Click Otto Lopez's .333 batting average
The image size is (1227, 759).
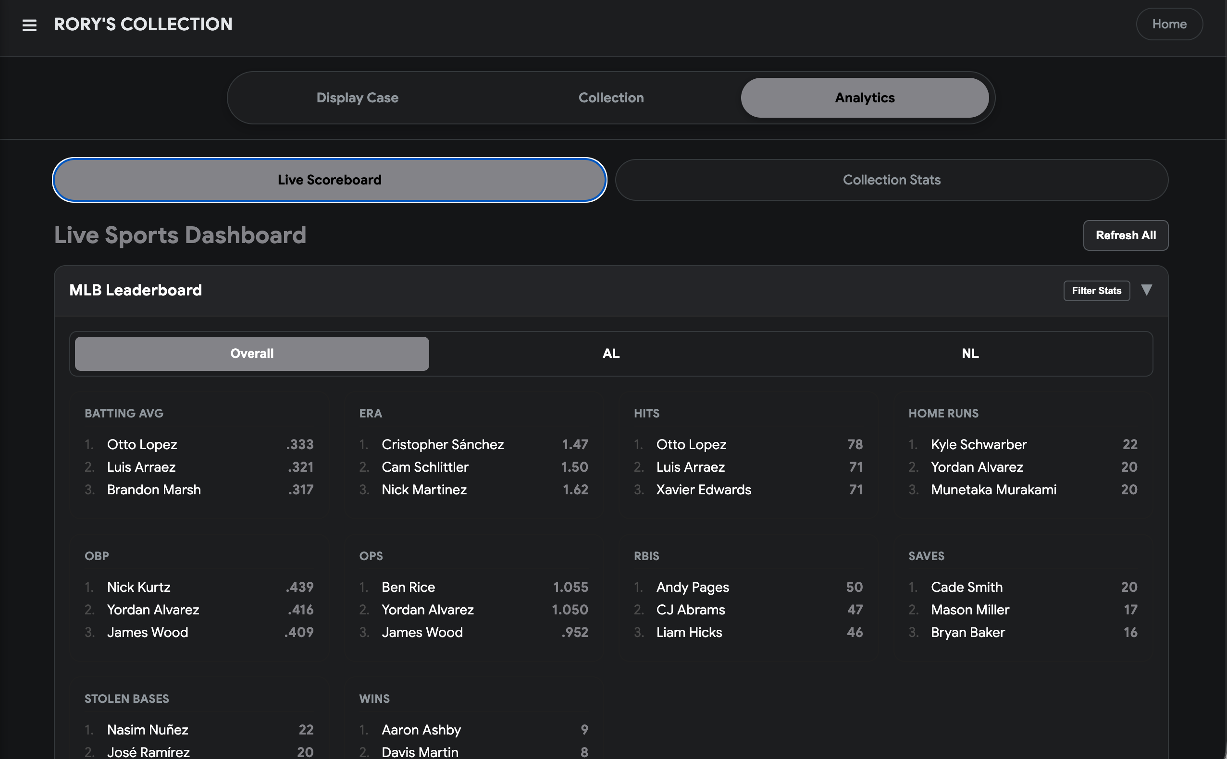pos(300,444)
